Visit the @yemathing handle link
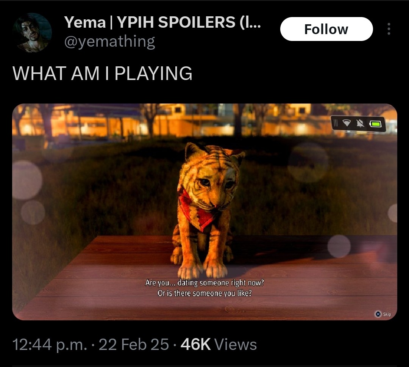The height and width of the screenshot is (367, 409). 109,42
